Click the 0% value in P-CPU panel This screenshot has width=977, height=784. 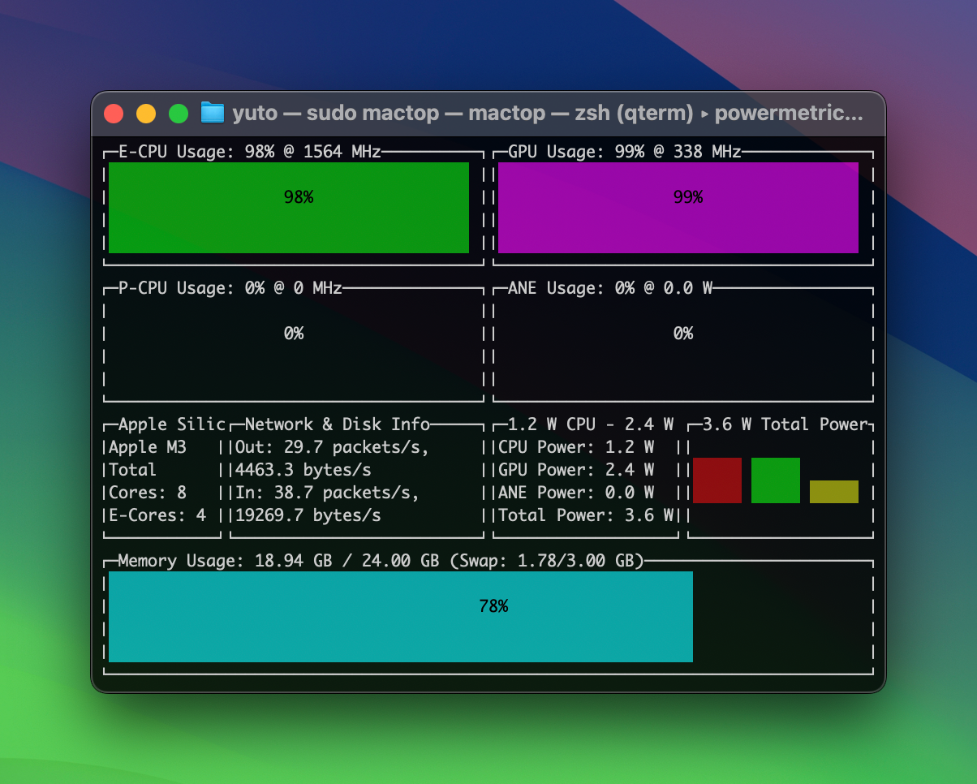tap(293, 334)
